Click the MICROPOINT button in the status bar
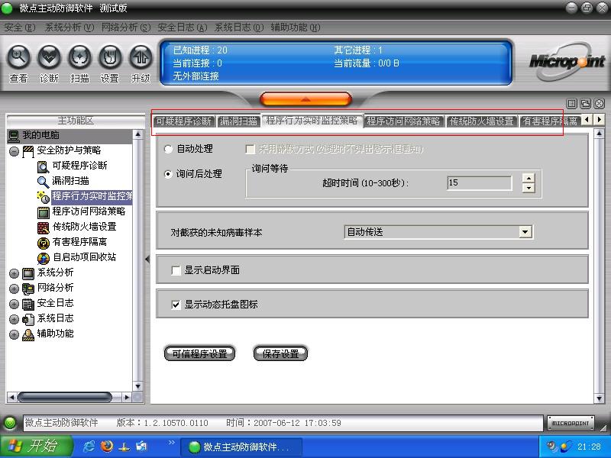Image resolution: width=611 pixels, height=458 pixels. pyautogui.click(x=571, y=423)
